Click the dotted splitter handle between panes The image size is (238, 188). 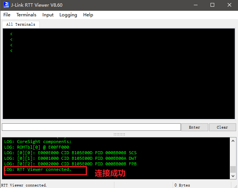[119, 134]
